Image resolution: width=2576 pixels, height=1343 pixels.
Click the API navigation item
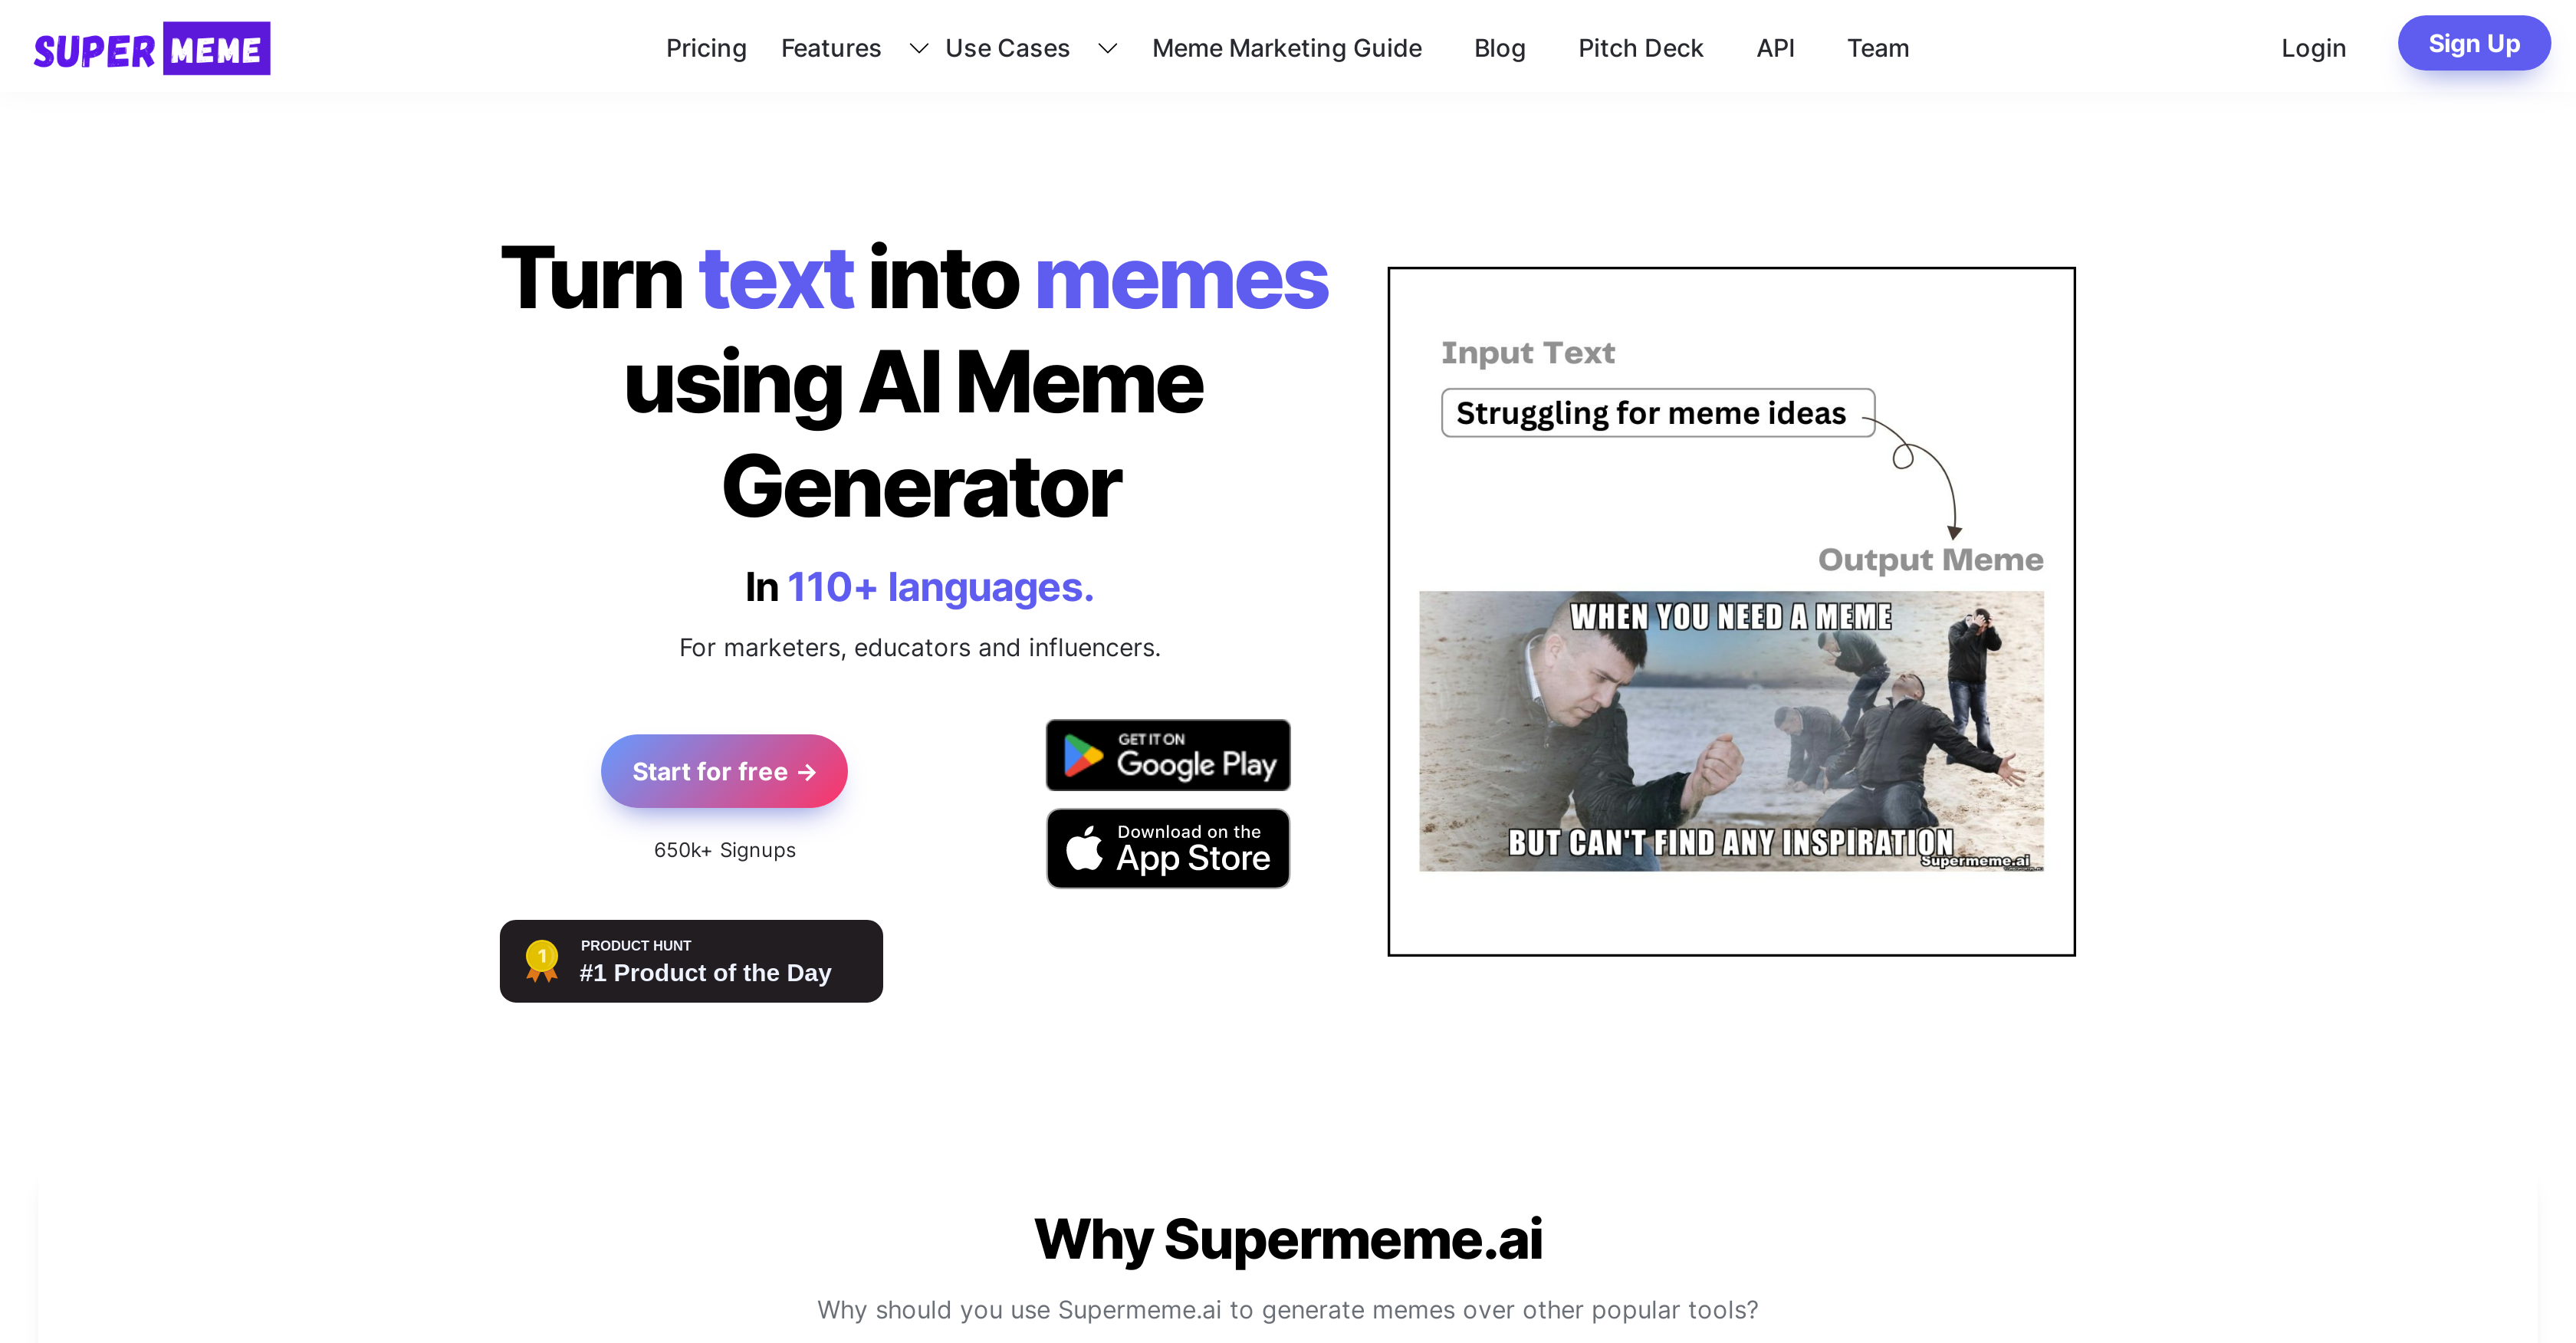click(x=1776, y=48)
